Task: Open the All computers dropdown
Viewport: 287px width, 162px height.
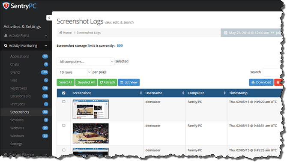Action: click(86, 62)
